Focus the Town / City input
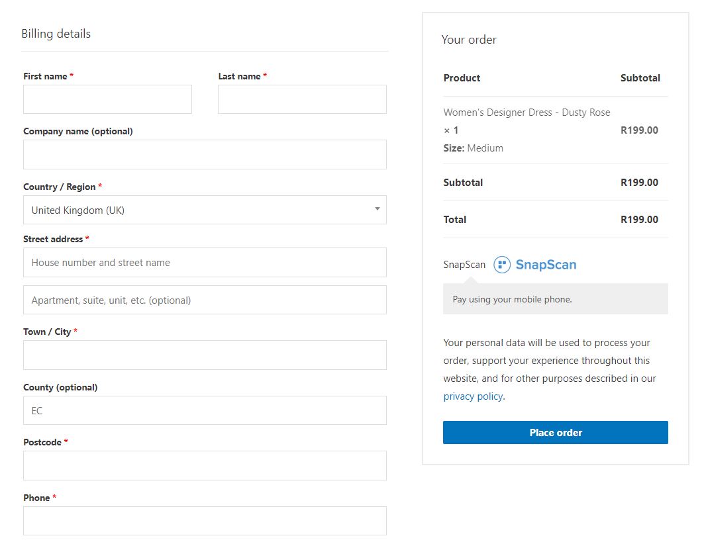 pyautogui.click(x=205, y=355)
